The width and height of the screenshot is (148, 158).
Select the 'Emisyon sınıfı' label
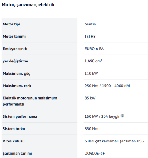(x=15, y=49)
